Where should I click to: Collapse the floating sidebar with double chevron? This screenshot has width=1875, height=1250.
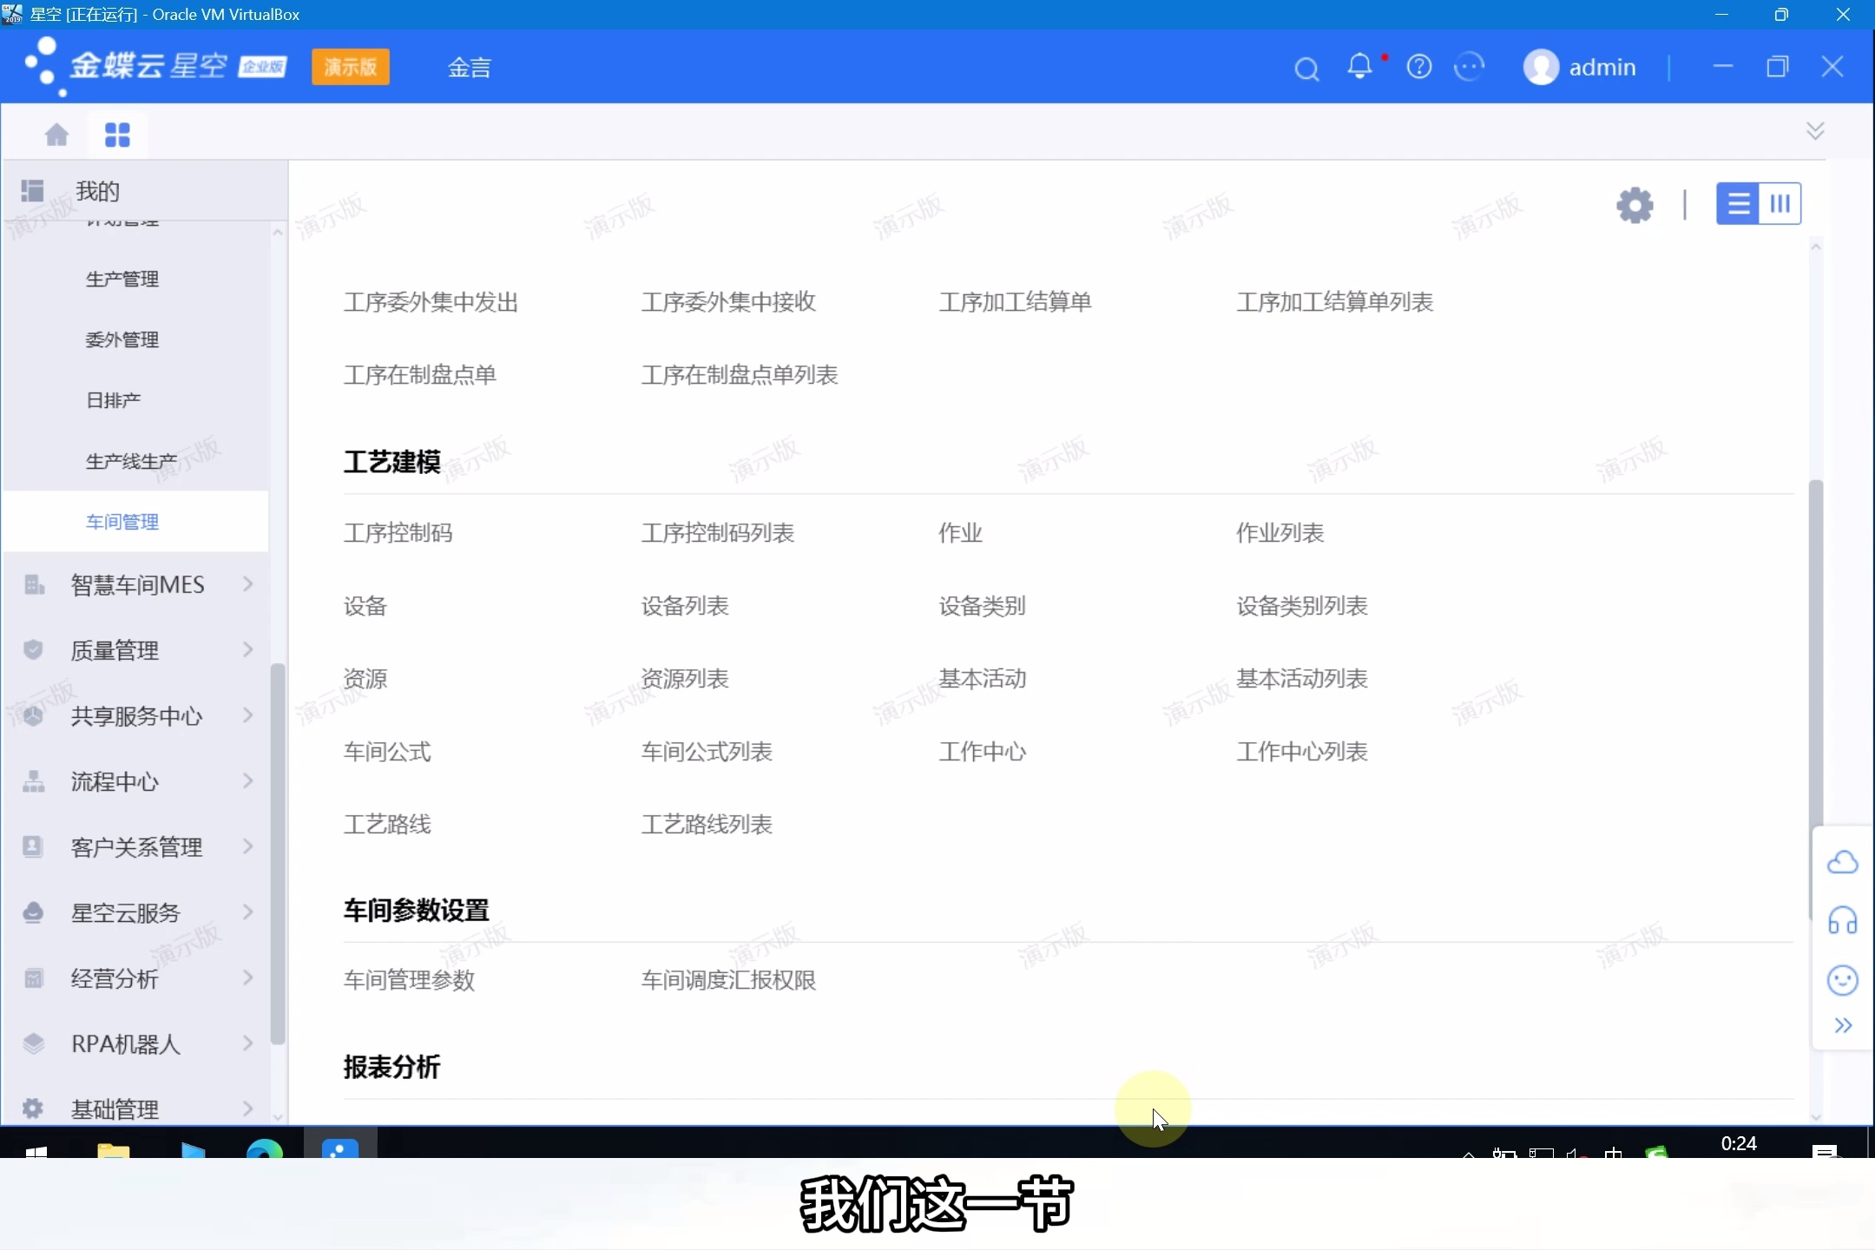(1844, 1026)
